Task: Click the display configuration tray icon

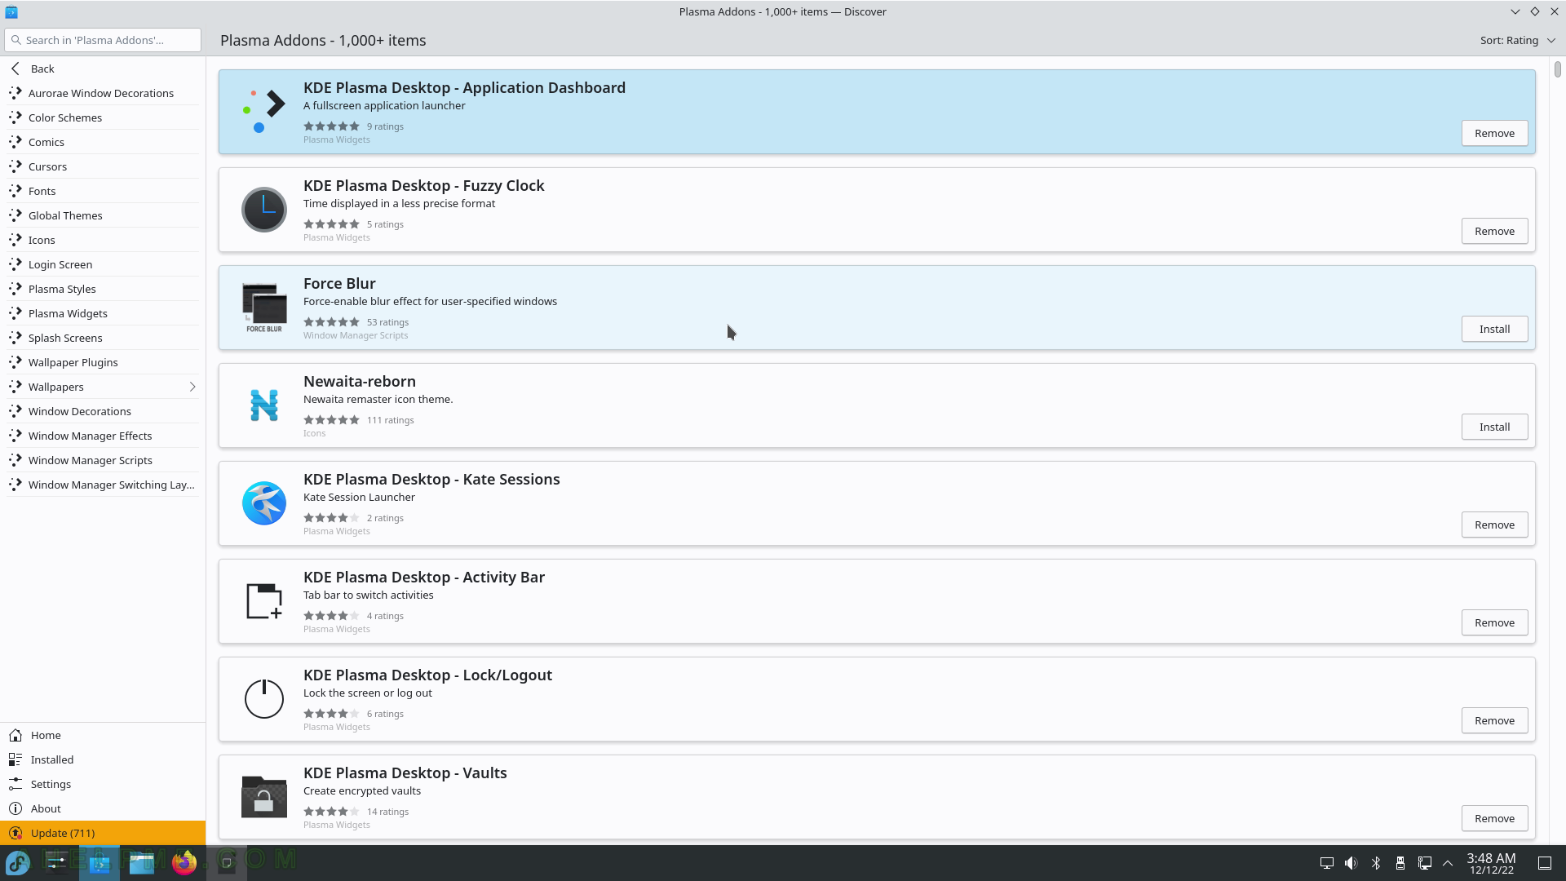Action: pyautogui.click(x=1327, y=863)
